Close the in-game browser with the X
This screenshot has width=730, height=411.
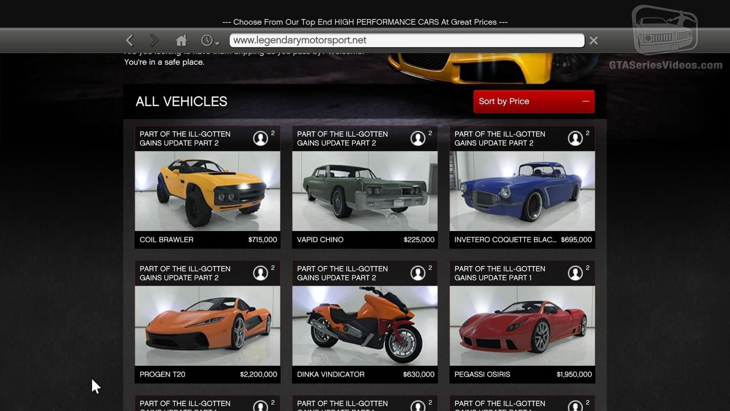coord(593,40)
